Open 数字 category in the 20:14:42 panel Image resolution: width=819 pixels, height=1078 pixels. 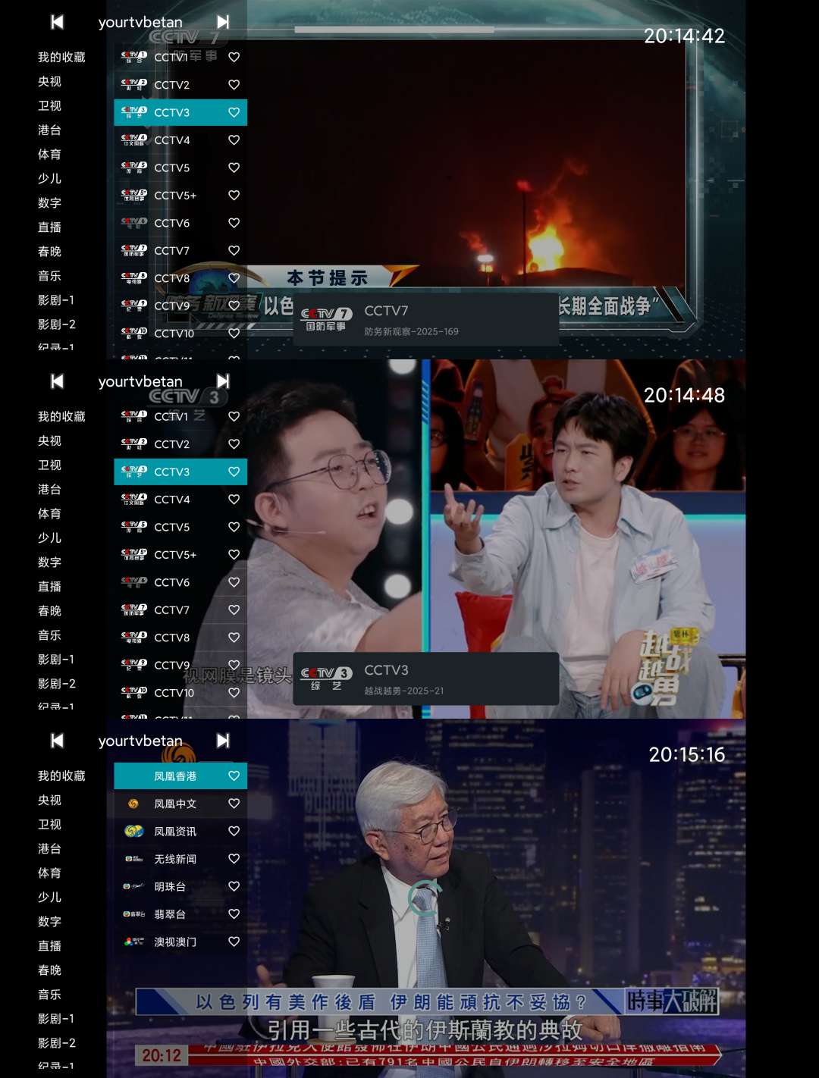coord(49,203)
